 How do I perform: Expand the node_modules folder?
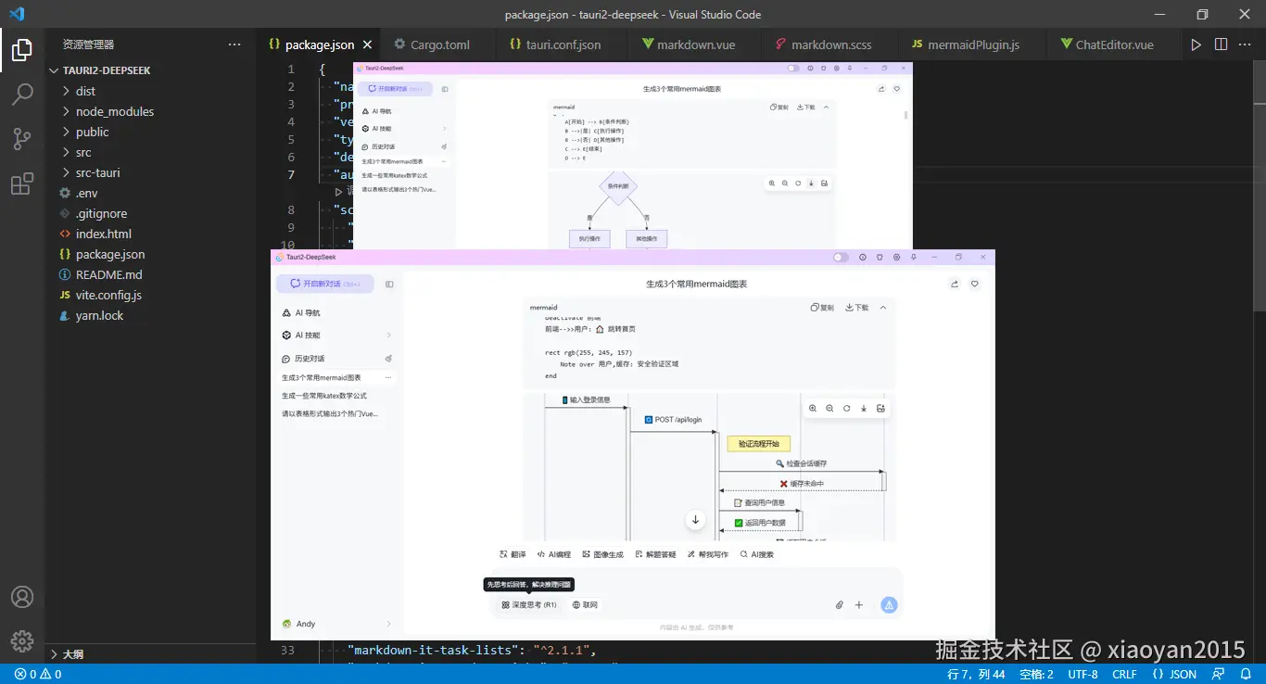[114, 111]
